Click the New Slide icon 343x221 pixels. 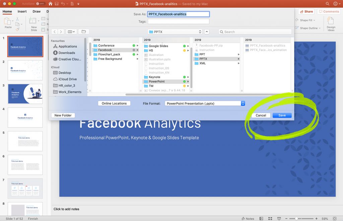pyautogui.click(x=33, y=21)
